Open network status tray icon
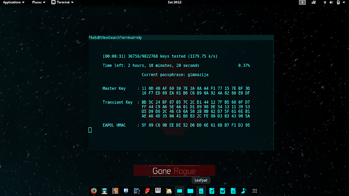The image size is (349, 196). click(x=325, y=2)
